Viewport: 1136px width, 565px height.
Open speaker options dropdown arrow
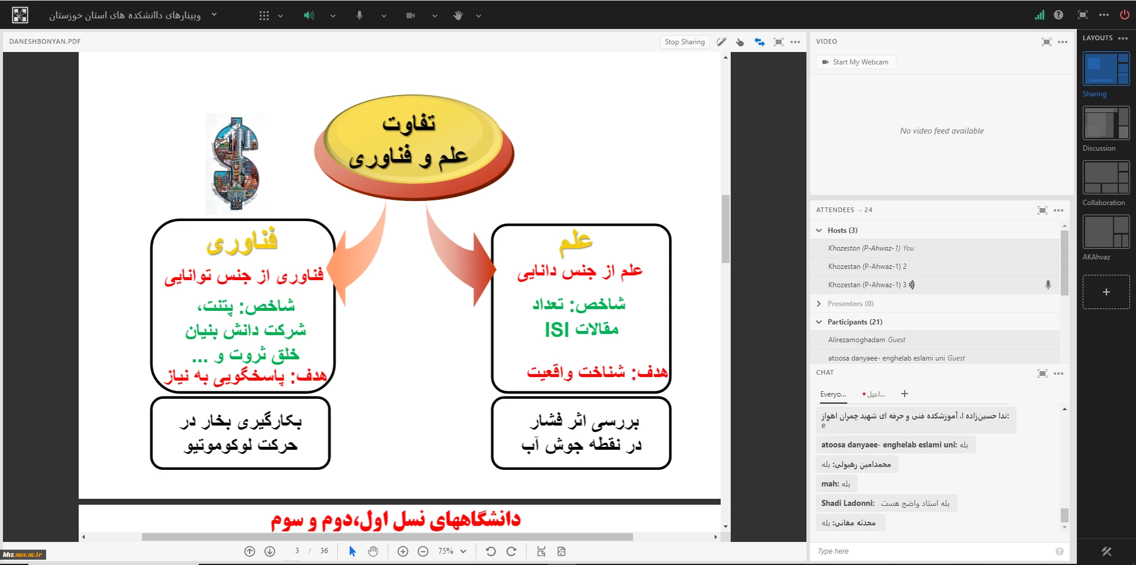click(x=333, y=16)
